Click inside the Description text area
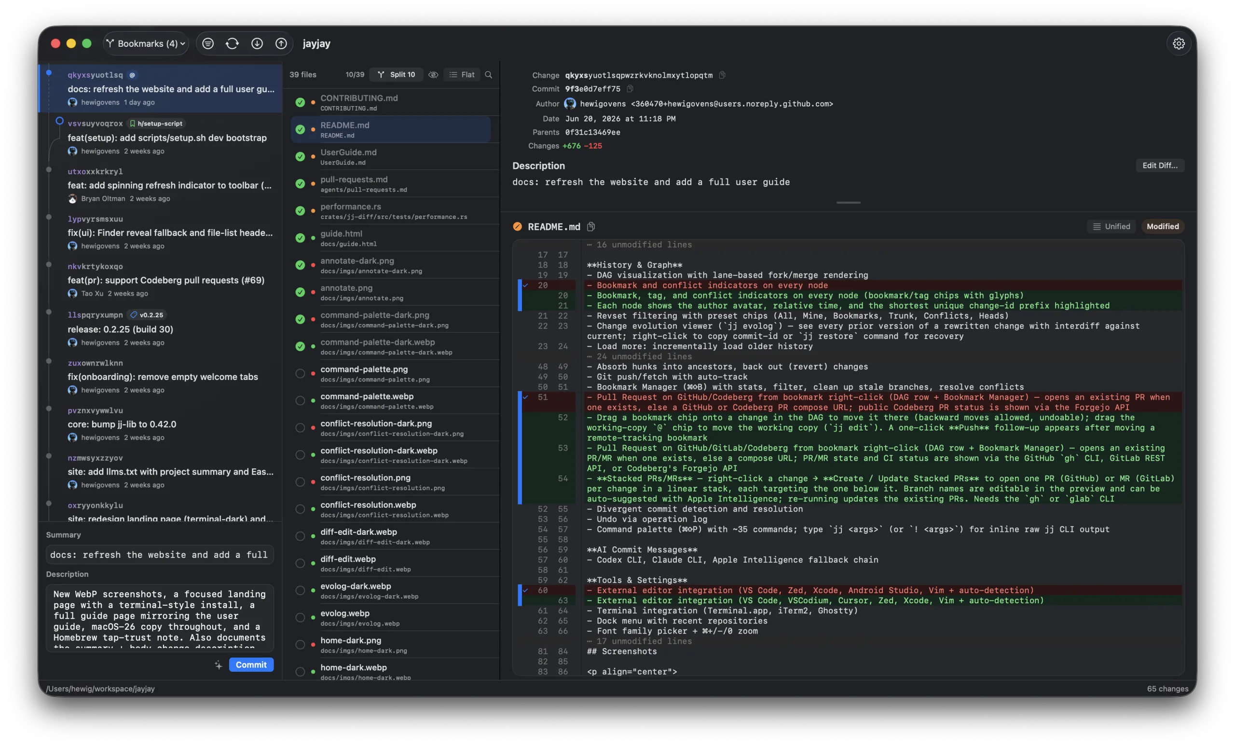 click(159, 617)
